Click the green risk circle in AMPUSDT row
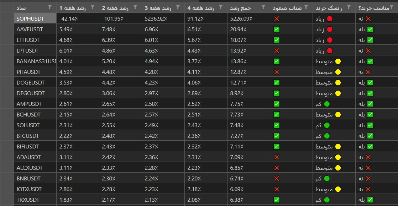 [327, 104]
